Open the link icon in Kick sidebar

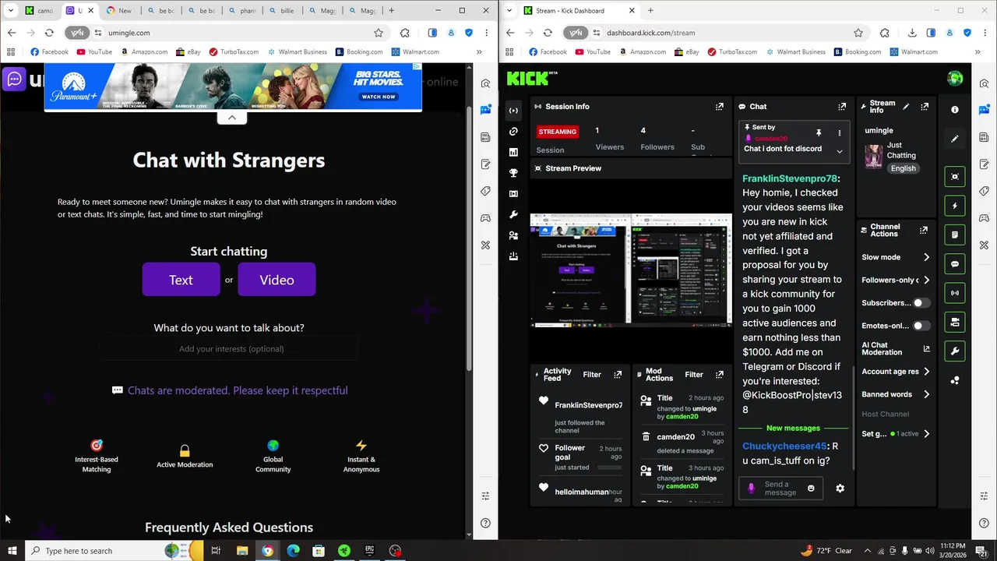[513, 132]
